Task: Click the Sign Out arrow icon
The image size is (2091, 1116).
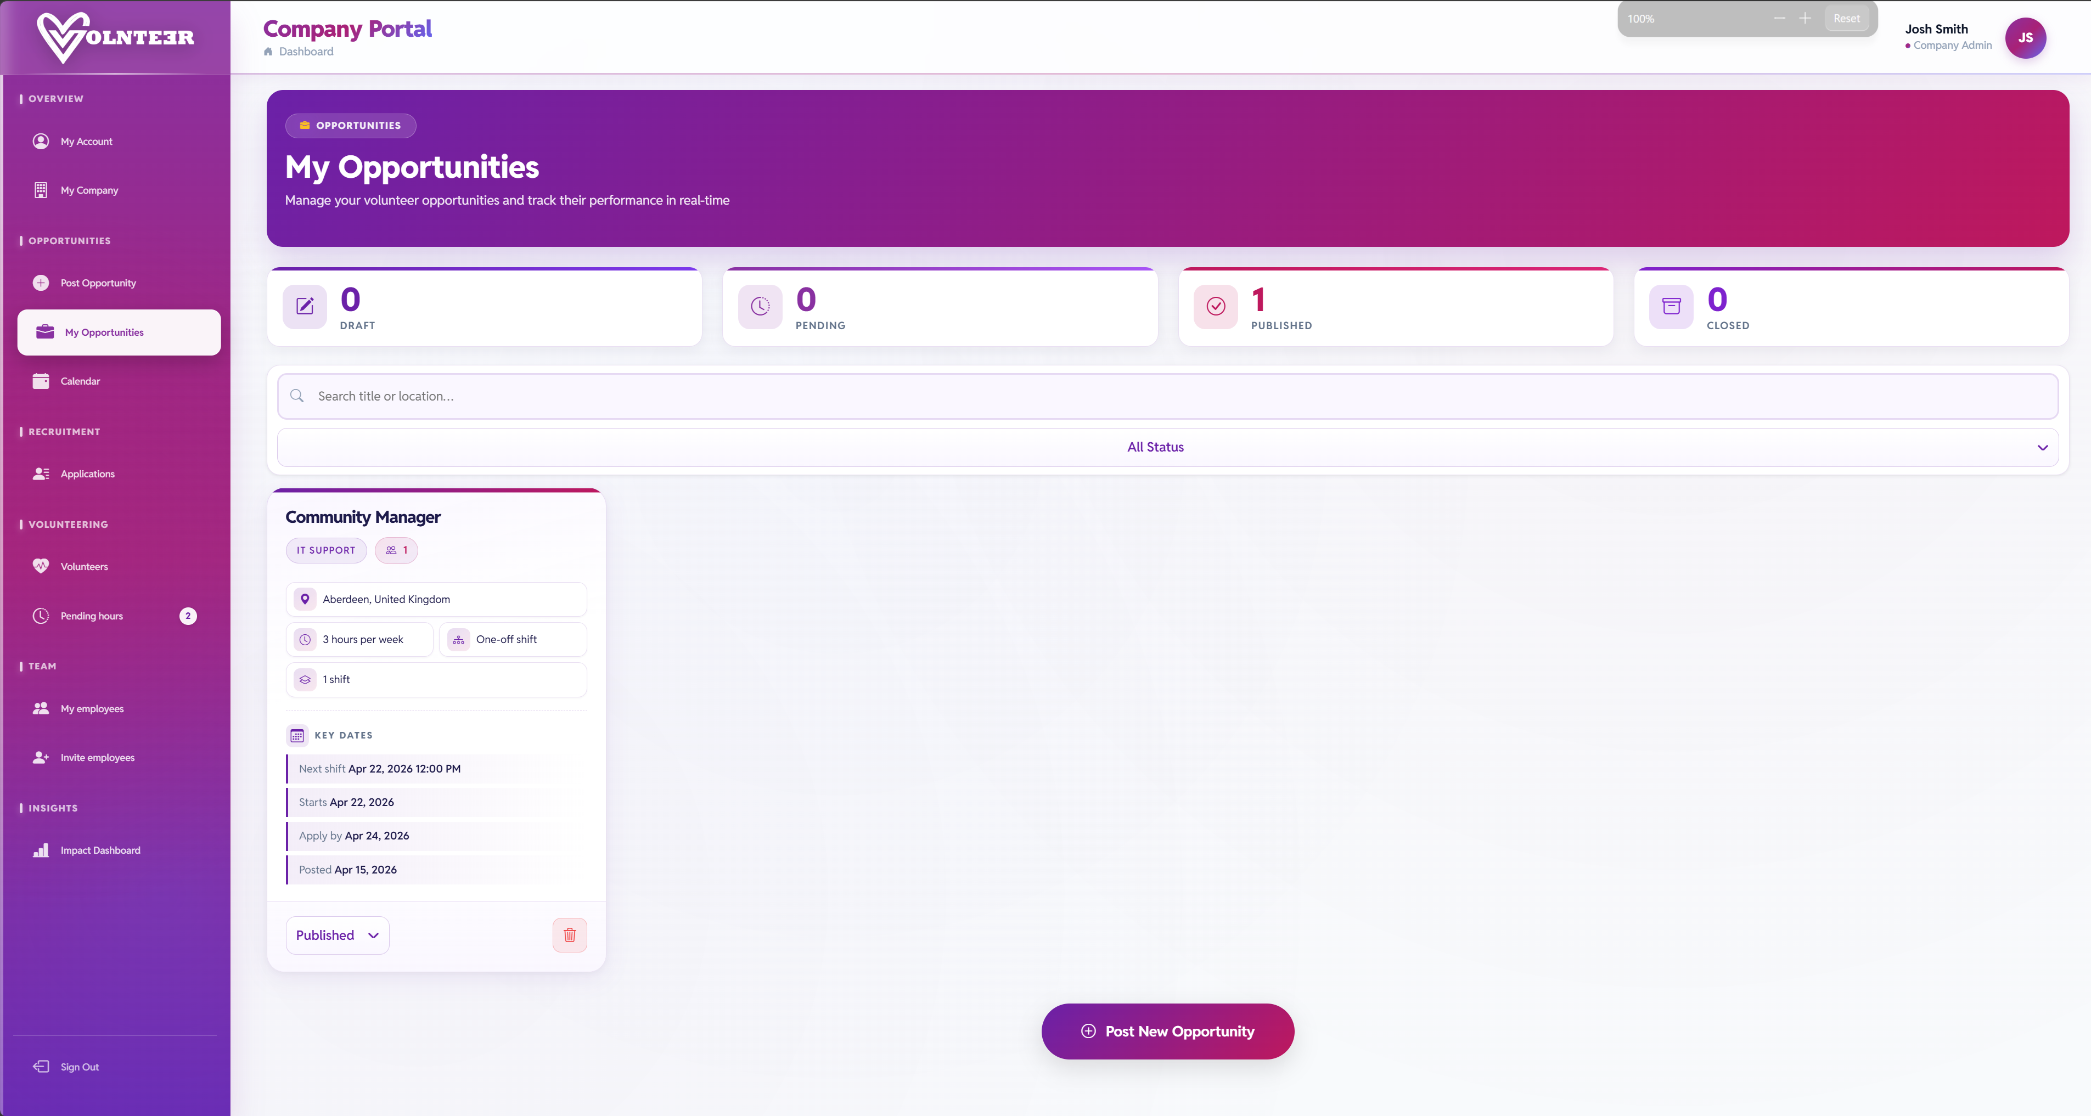Action: pos(41,1067)
